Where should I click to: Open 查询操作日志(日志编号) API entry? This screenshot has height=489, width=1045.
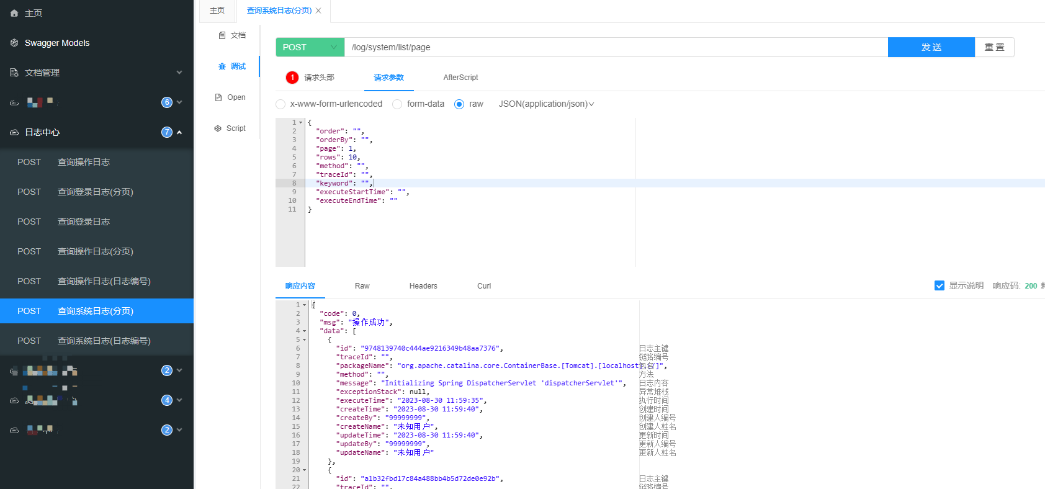[x=97, y=281]
